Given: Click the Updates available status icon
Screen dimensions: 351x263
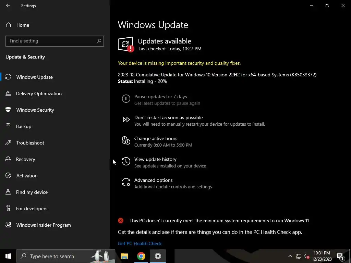Looking at the screenshot, I should (126, 44).
